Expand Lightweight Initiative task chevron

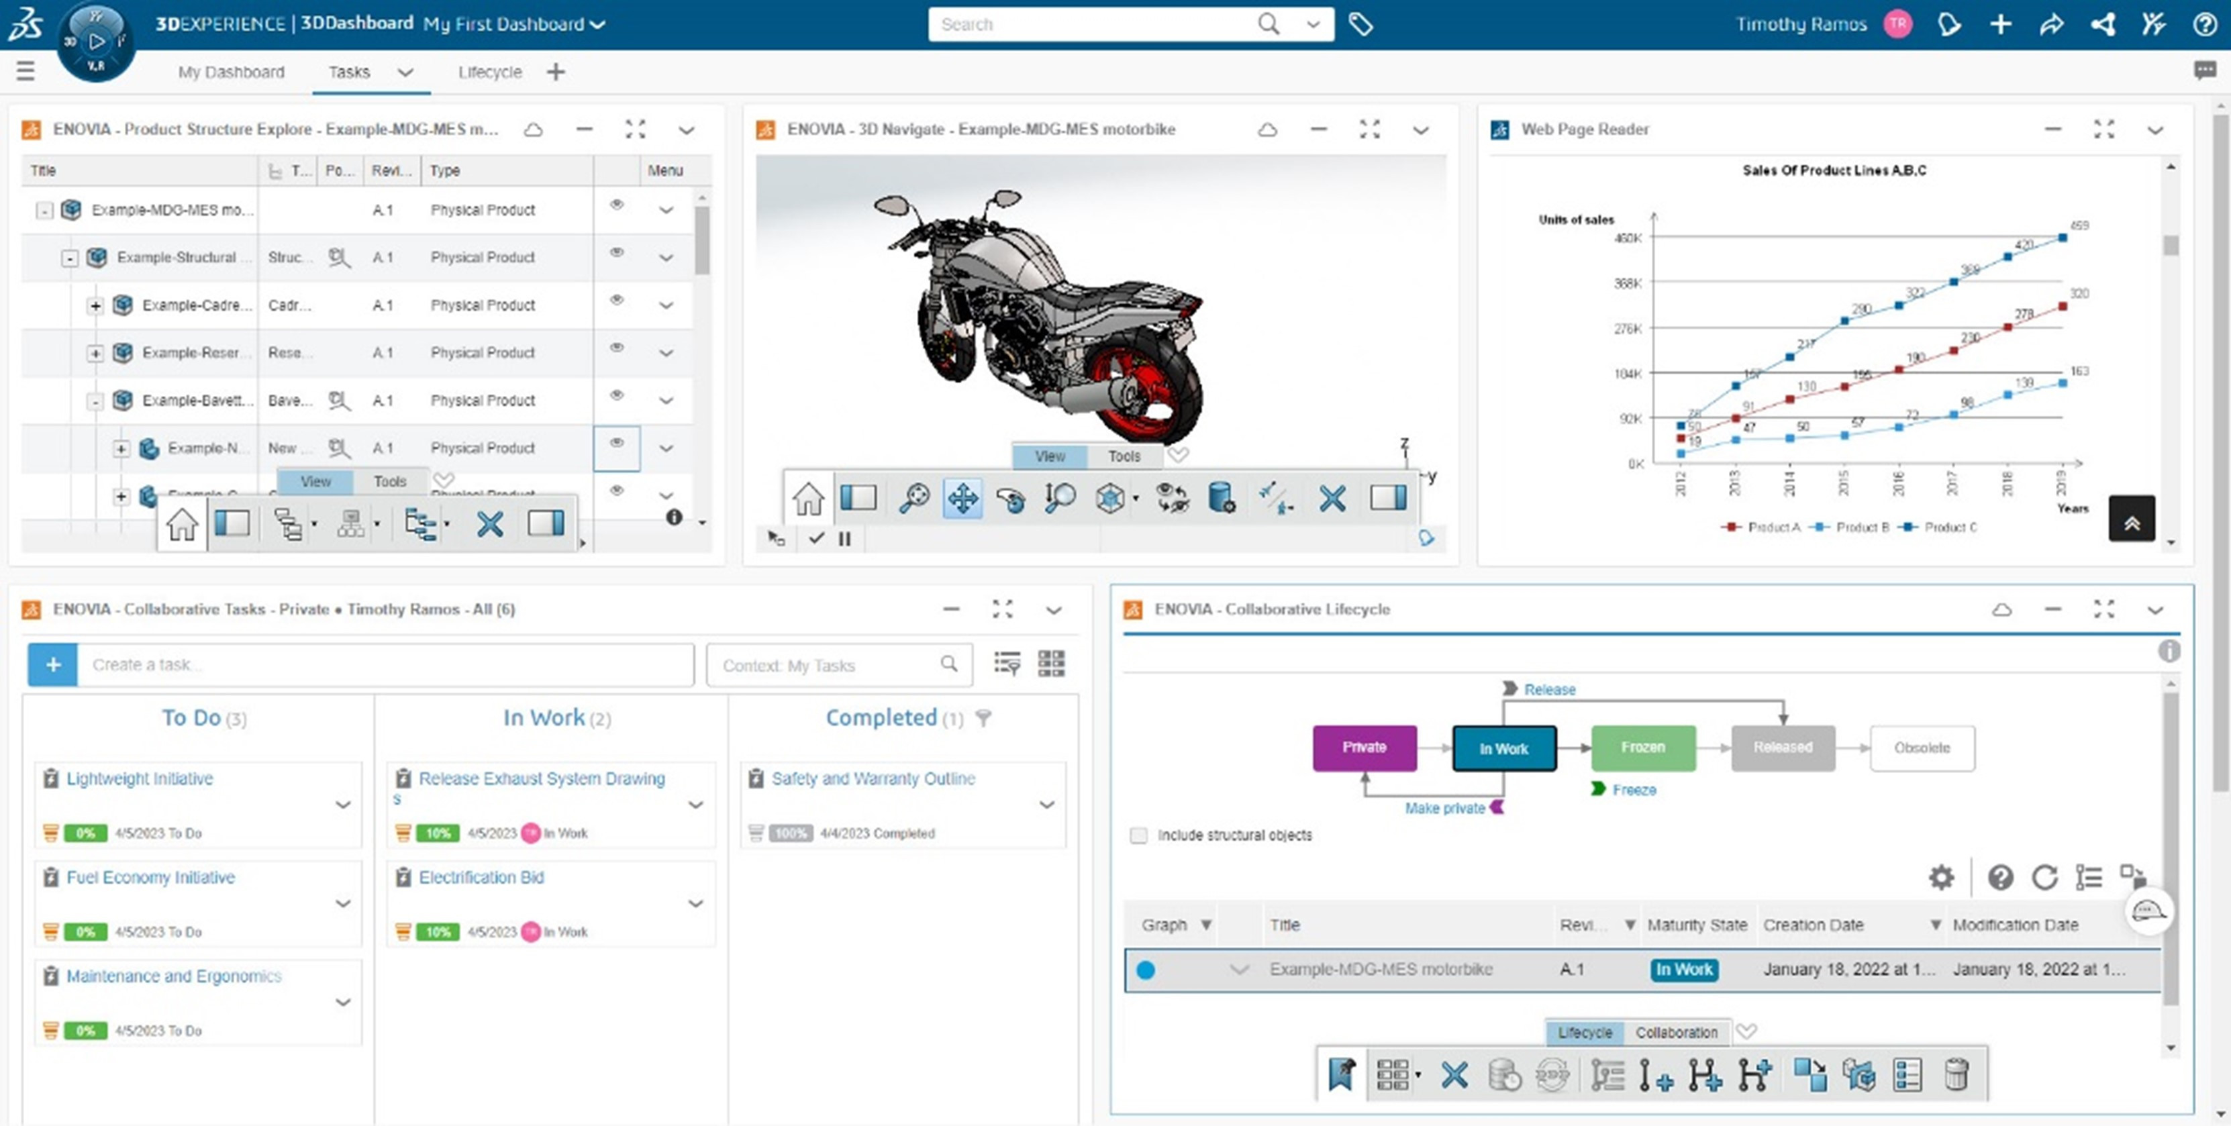[343, 805]
